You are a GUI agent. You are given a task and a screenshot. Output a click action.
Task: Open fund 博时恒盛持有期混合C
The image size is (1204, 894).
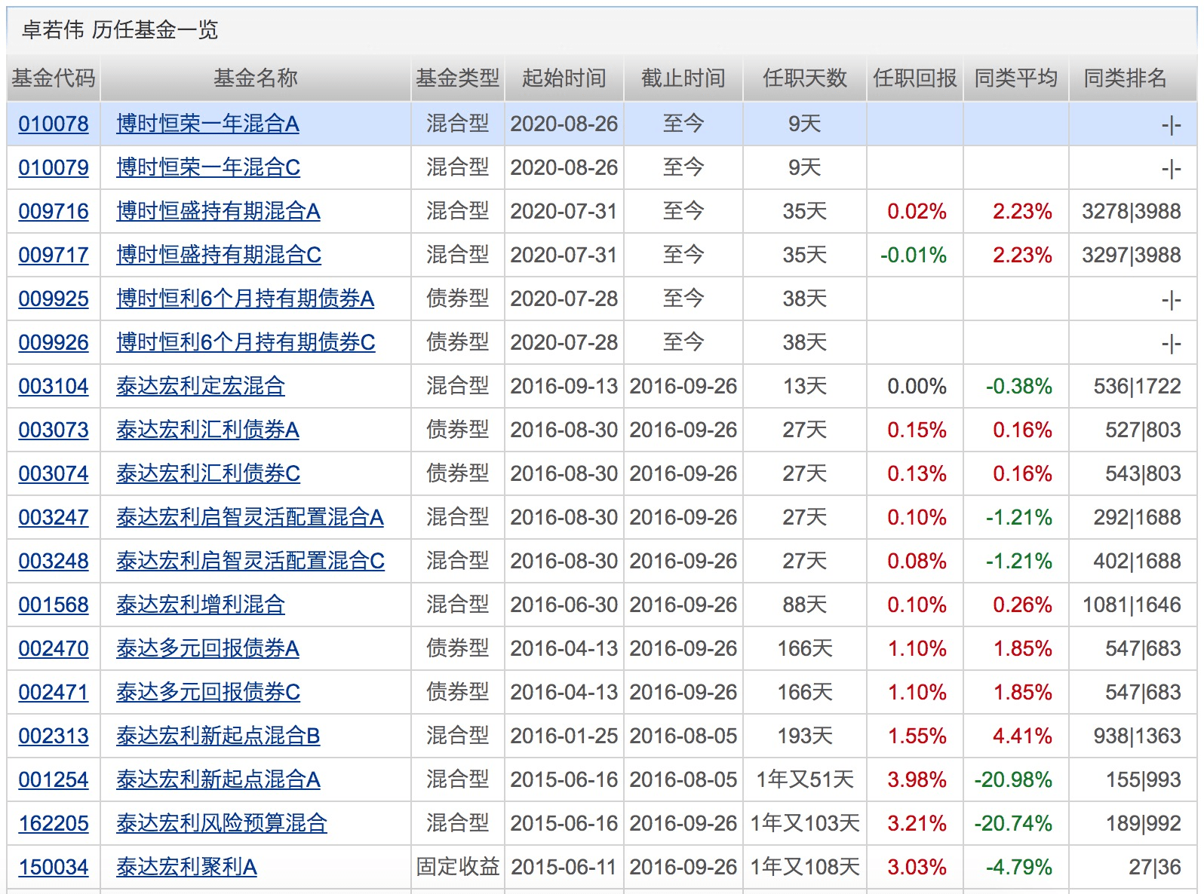pos(219,255)
